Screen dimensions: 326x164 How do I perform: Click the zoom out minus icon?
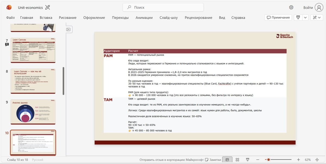pos(258,160)
